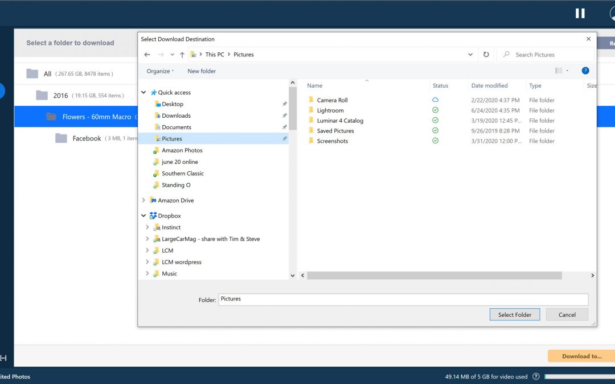Select the Camera Roll folder
615x384 pixels.
pos(332,100)
